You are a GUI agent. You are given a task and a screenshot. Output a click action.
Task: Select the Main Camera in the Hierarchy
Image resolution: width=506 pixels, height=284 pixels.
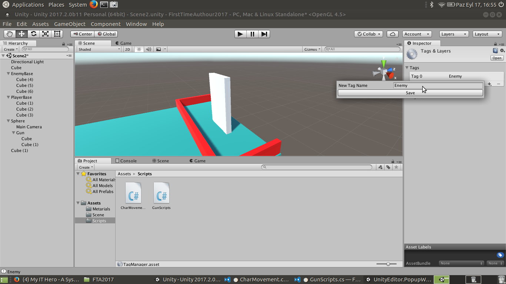tap(29, 127)
